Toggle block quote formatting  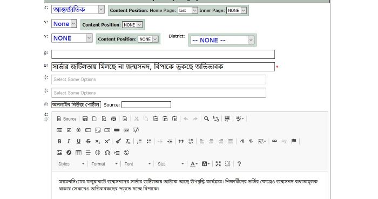pos(181,142)
